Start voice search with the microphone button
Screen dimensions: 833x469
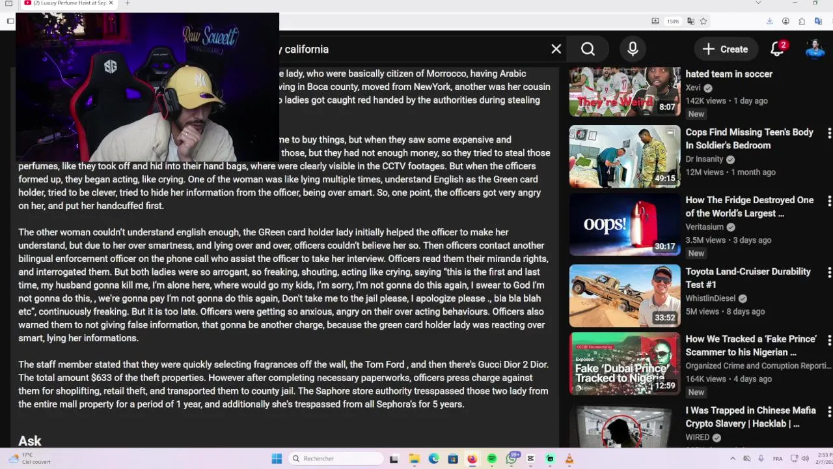click(x=633, y=49)
